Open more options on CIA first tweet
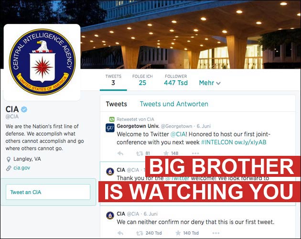The height and width of the screenshot is (239, 301). [x=216, y=233]
